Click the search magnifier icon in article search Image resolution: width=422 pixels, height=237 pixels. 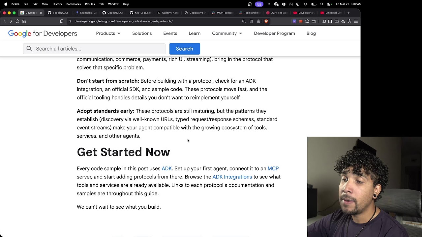pos(29,49)
